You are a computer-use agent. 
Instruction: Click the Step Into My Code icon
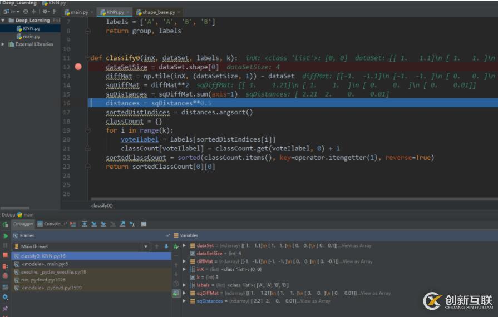click(103, 224)
